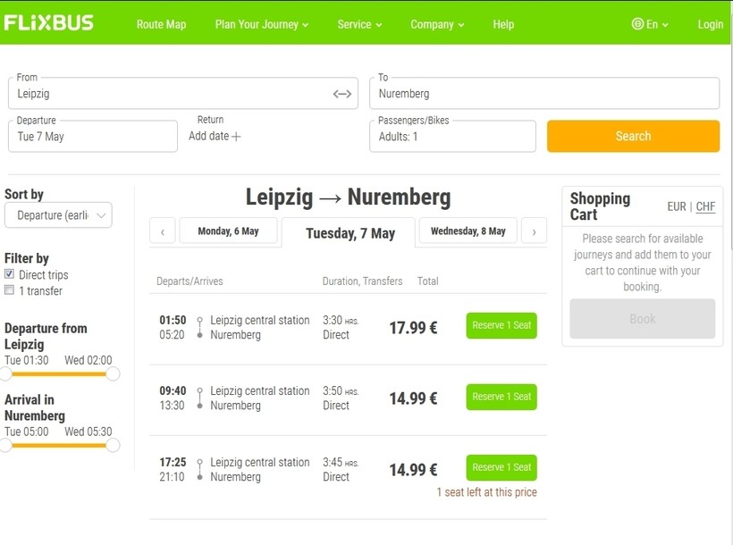Open the Route Map page

click(161, 24)
